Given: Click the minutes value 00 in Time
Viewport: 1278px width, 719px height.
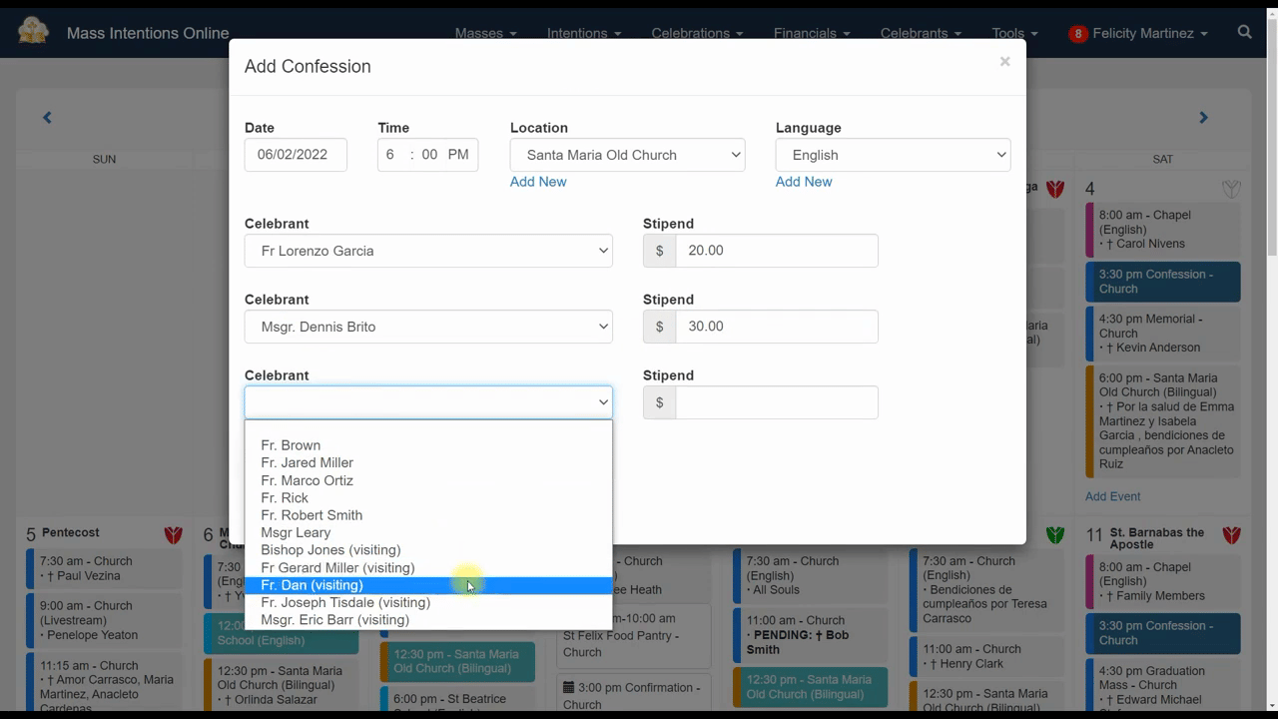Looking at the screenshot, I should (429, 155).
